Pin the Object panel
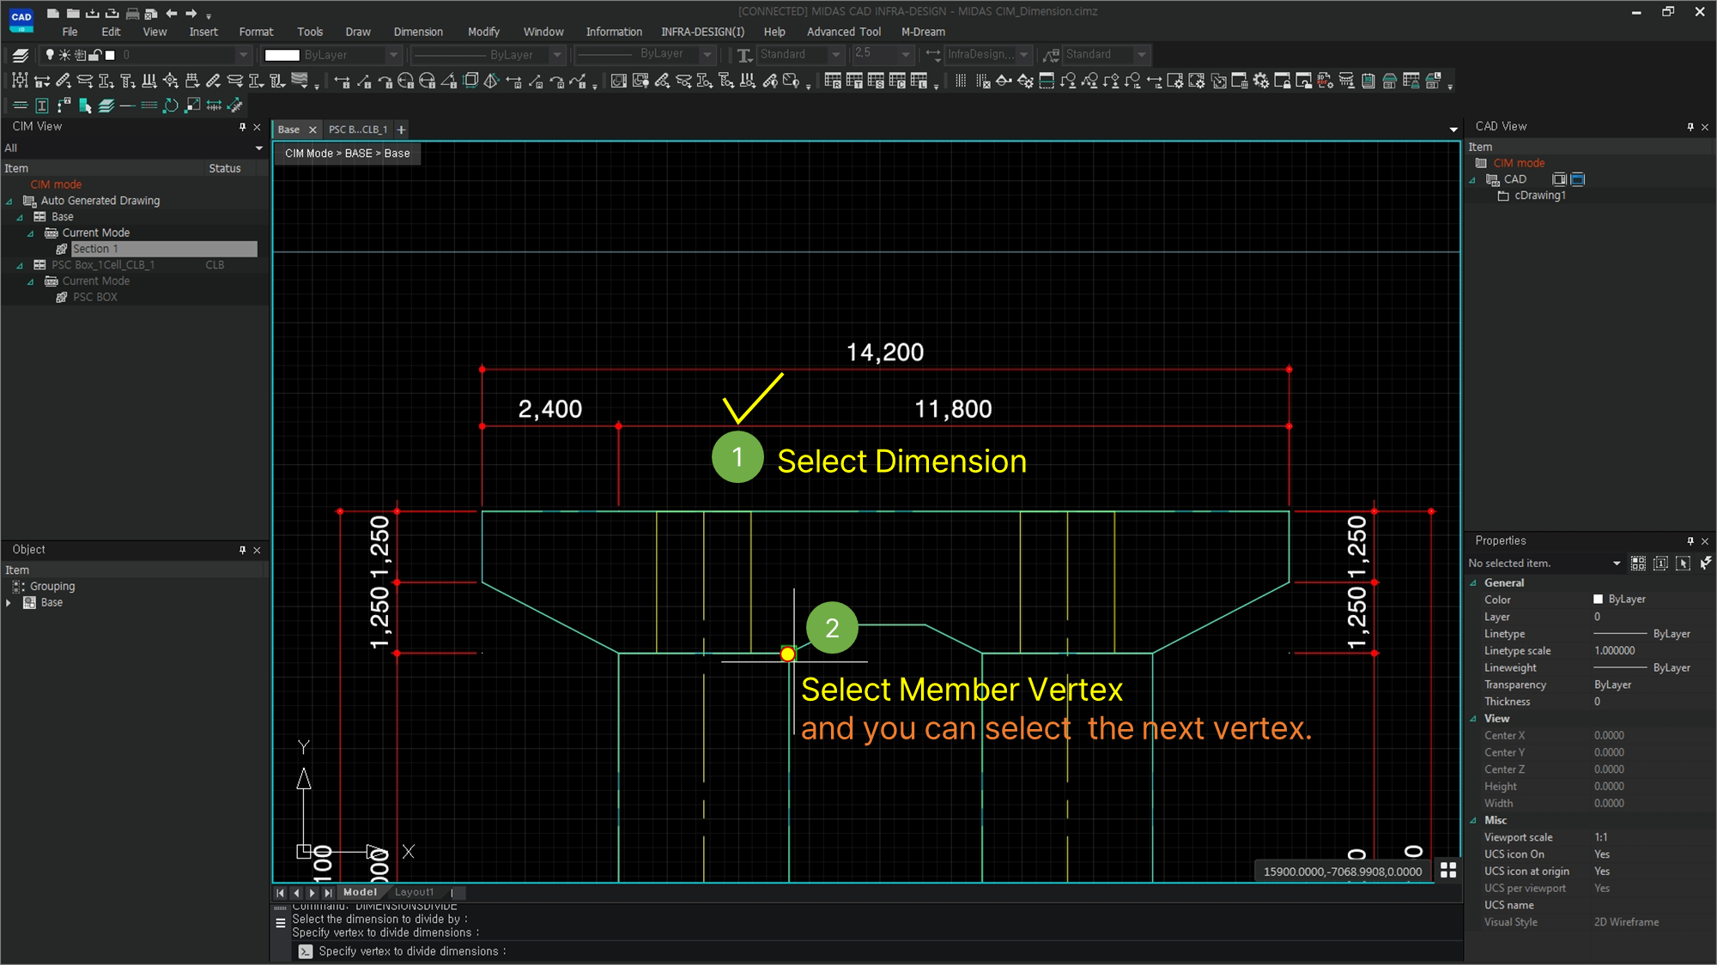Image resolution: width=1717 pixels, height=965 pixels. tap(242, 550)
